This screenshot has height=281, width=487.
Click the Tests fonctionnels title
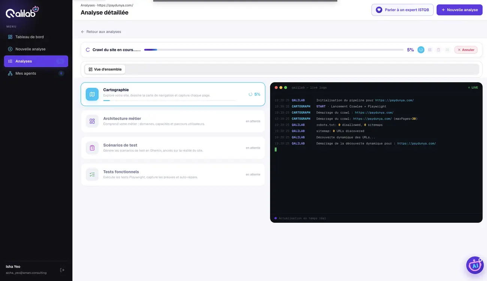pyautogui.click(x=121, y=172)
